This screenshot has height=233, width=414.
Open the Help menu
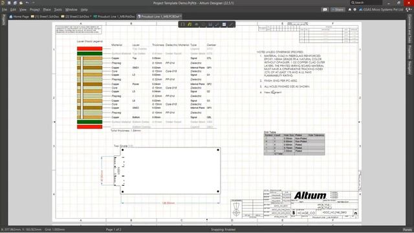click(x=84, y=10)
